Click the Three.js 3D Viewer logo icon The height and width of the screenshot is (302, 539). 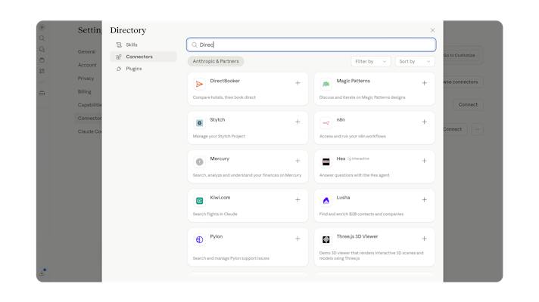coord(326,239)
